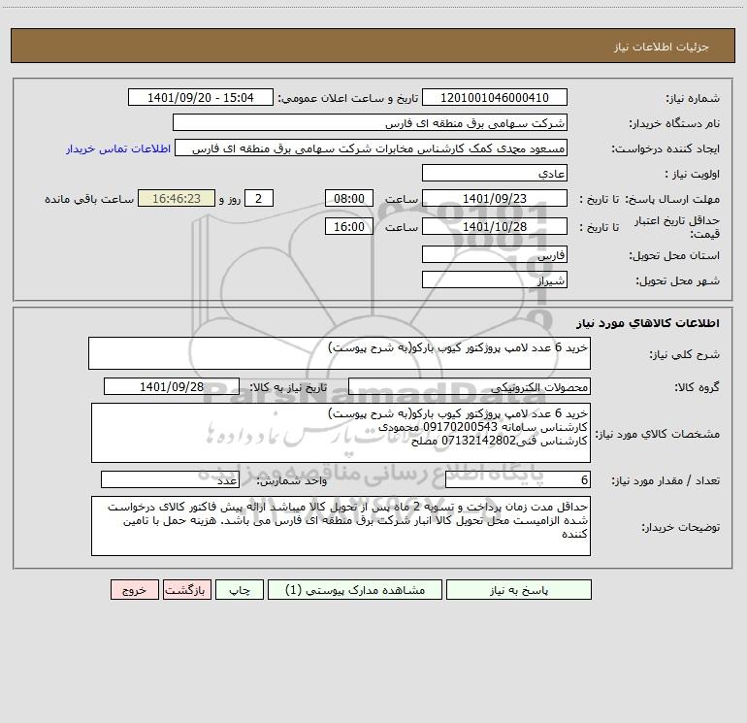Click label ایجاد کننده درخواست
The image size is (747, 723).
[x=666, y=148]
